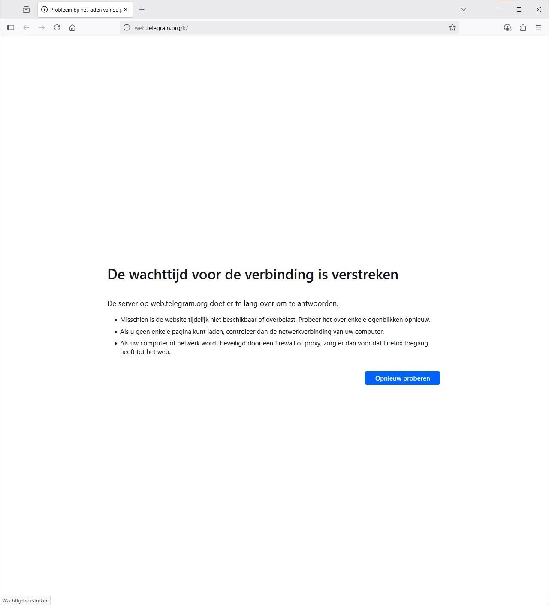Expand the list all tabs chevron
The image size is (549, 605).
464,9
